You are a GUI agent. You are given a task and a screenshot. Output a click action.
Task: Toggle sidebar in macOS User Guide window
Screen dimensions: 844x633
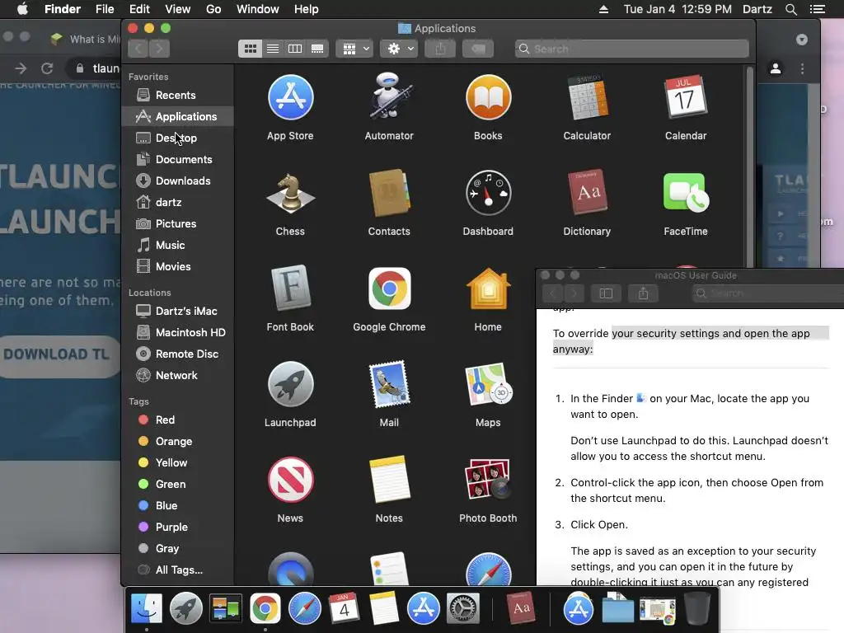(x=606, y=293)
